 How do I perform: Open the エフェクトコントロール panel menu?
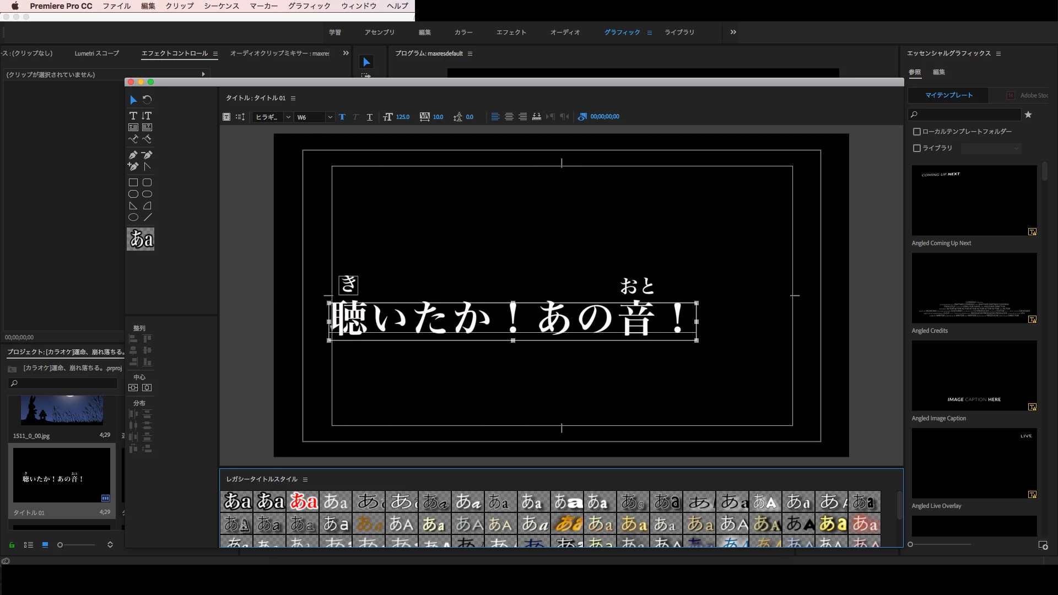coord(215,53)
